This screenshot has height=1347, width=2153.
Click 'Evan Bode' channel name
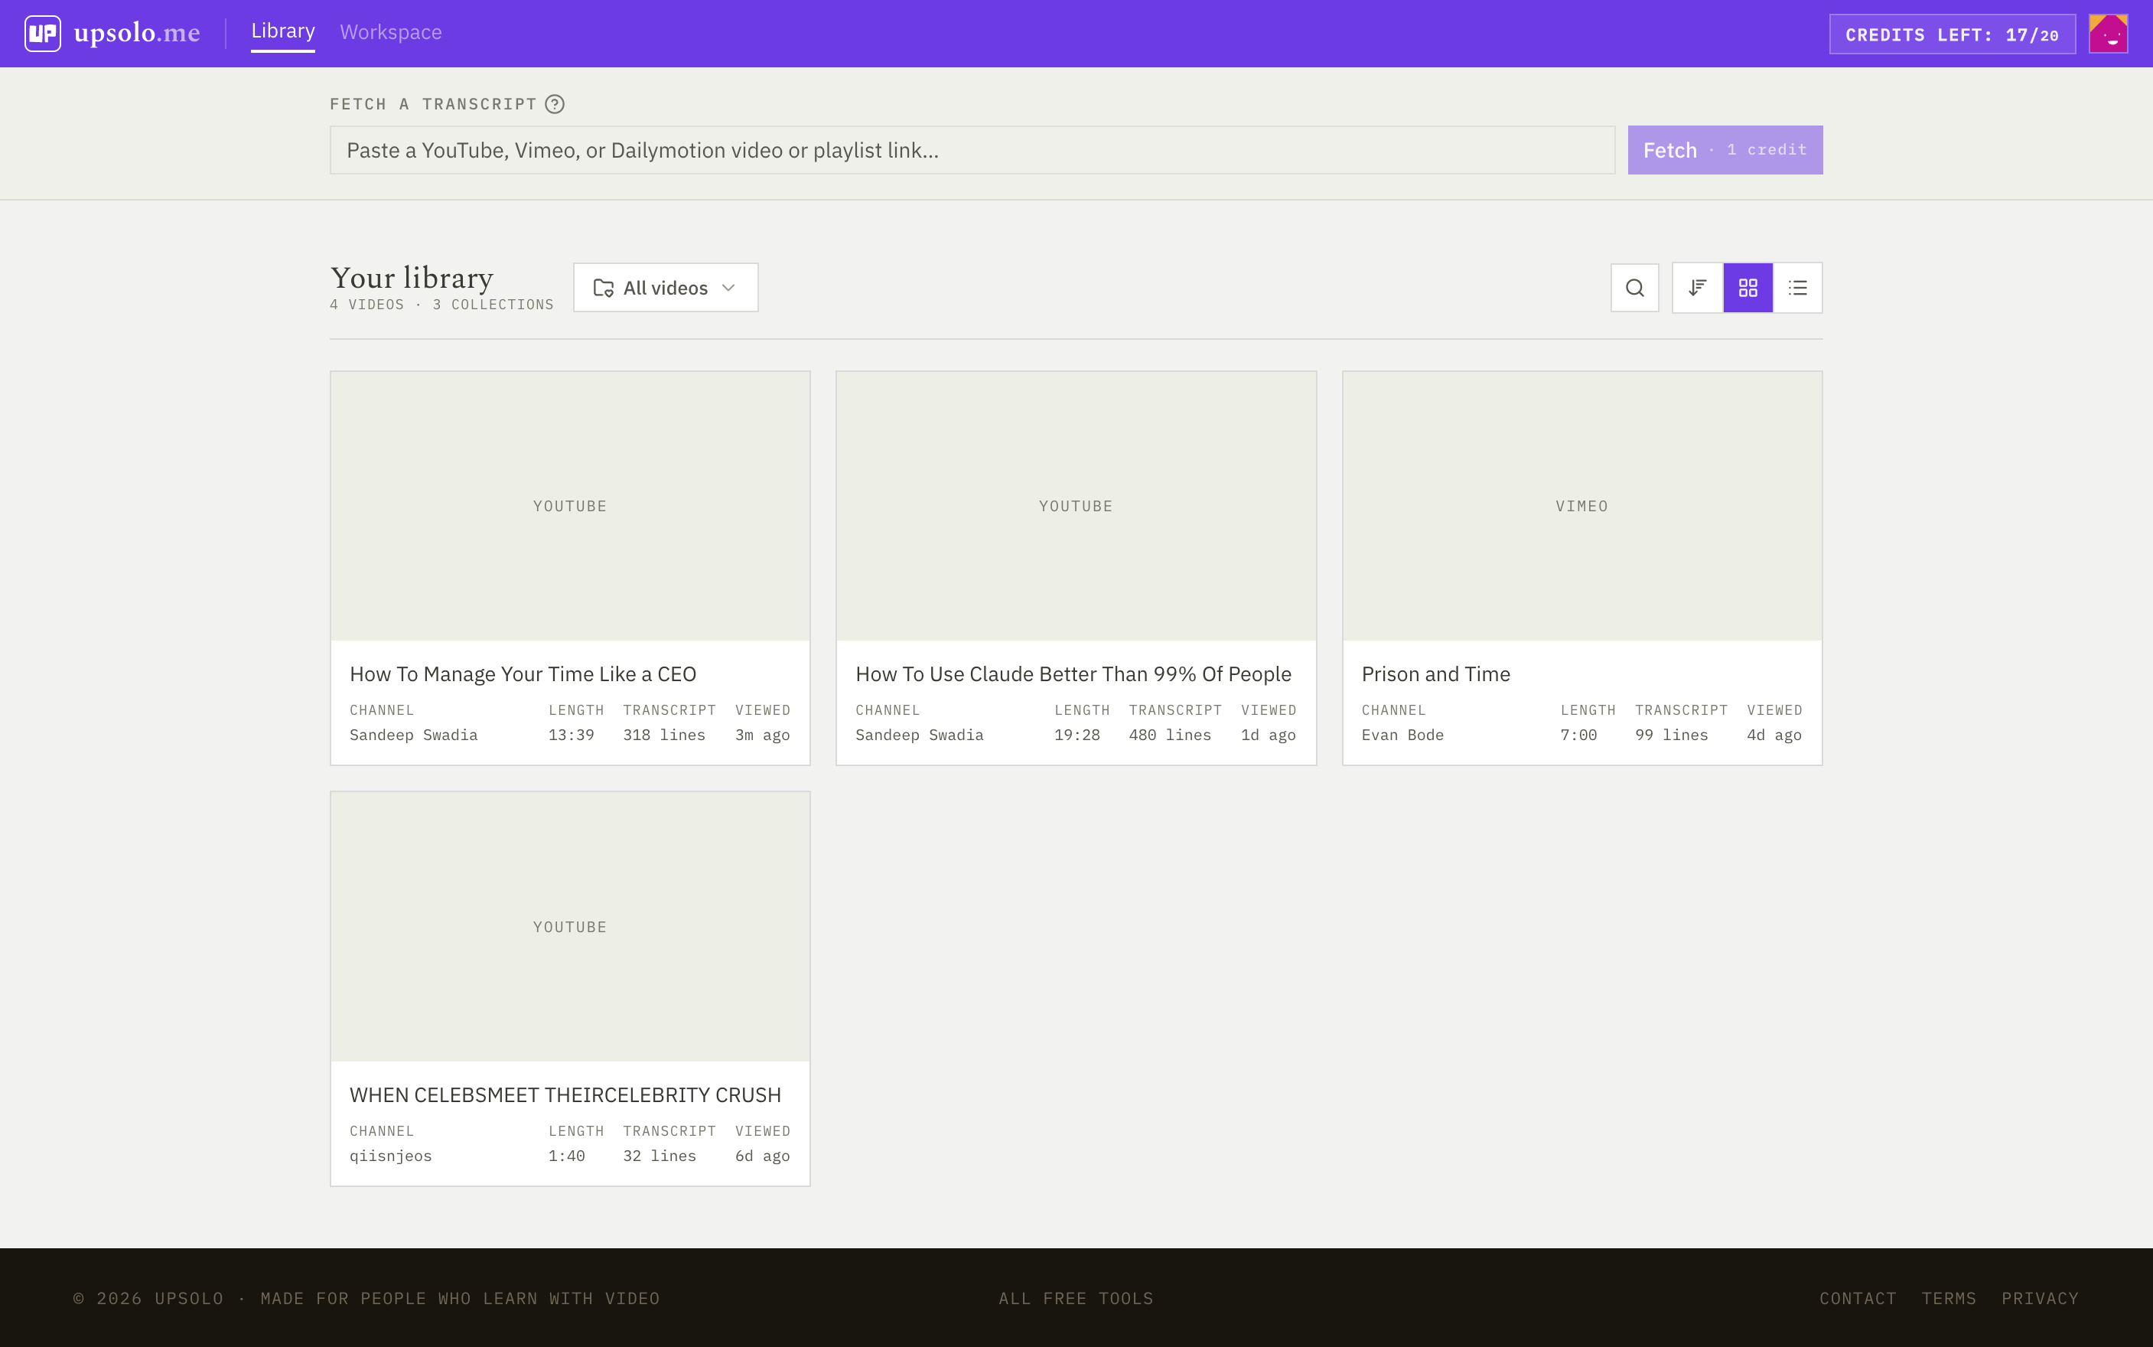pyautogui.click(x=1402, y=735)
